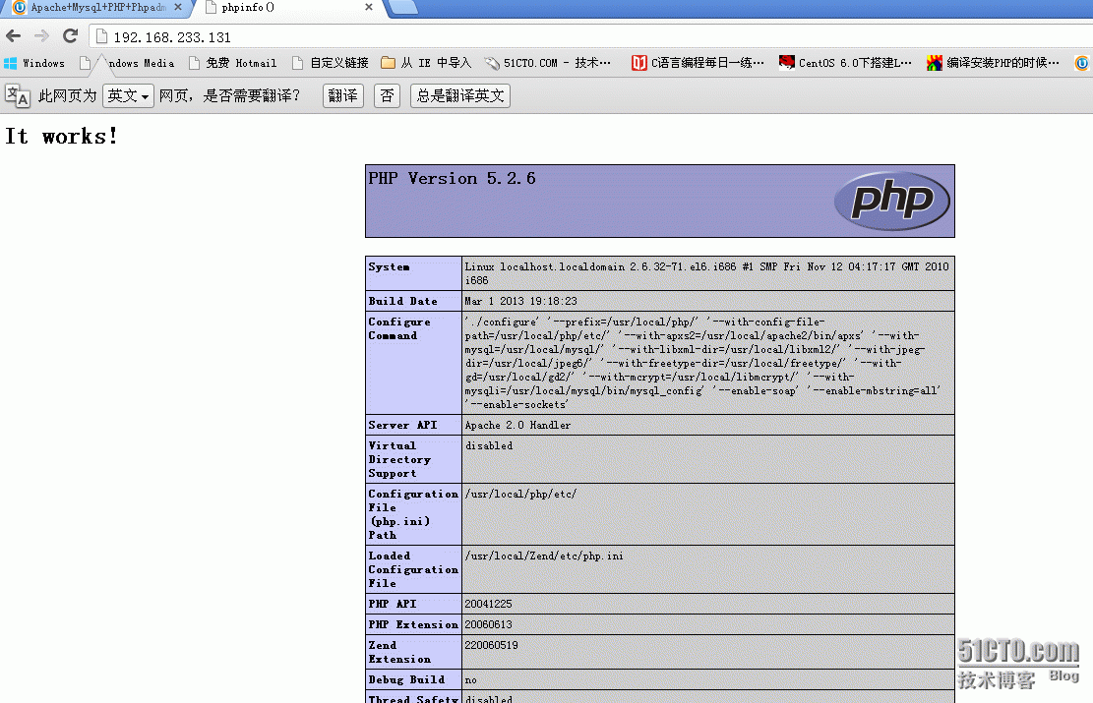
Task: Close the phpinfo() tab
Action: coord(369,7)
